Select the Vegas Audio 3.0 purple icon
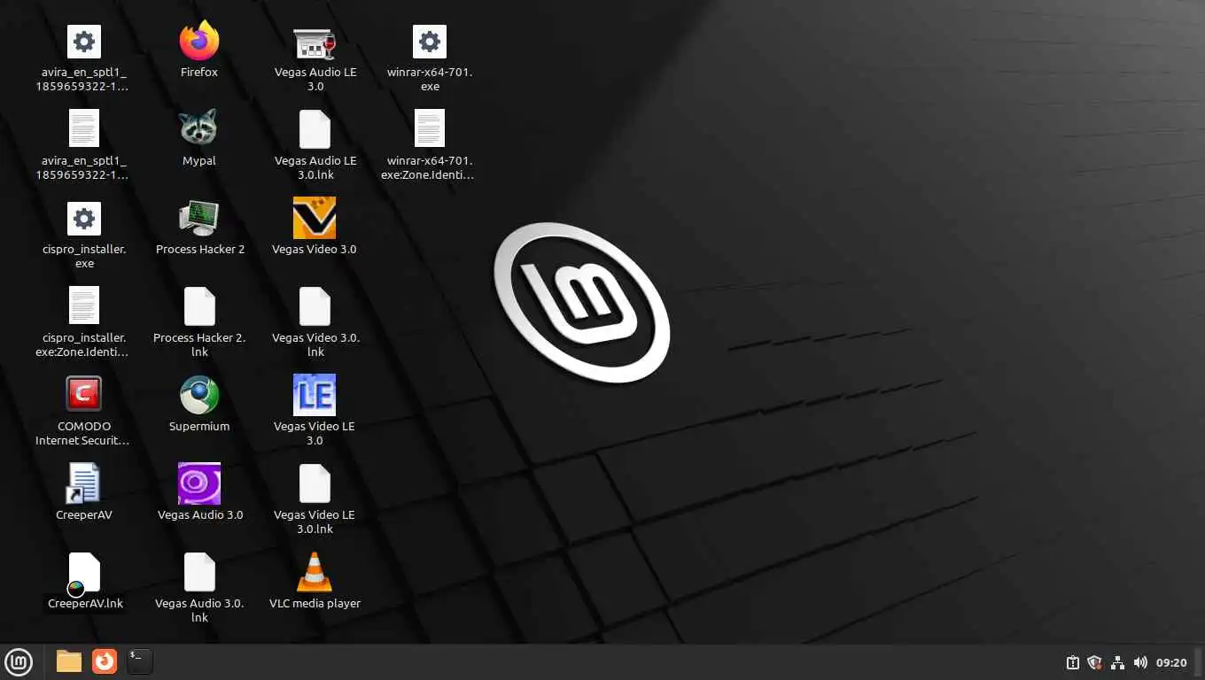This screenshot has height=680, width=1205. 199,483
